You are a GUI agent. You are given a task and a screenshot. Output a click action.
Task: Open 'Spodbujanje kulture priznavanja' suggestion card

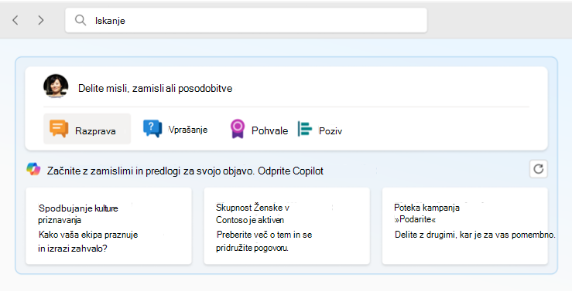[108, 226]
